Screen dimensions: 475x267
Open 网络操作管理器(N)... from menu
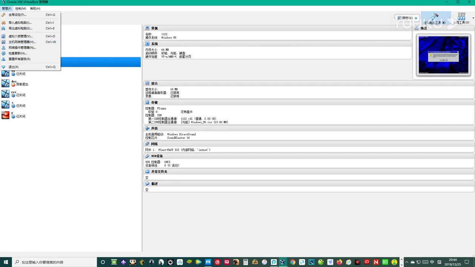[30, 47]
